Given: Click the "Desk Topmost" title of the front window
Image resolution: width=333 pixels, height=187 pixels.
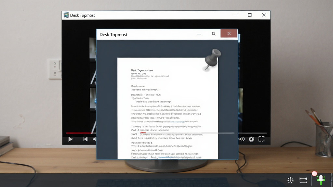Looking at the screenshot, I should click(113, 34).
